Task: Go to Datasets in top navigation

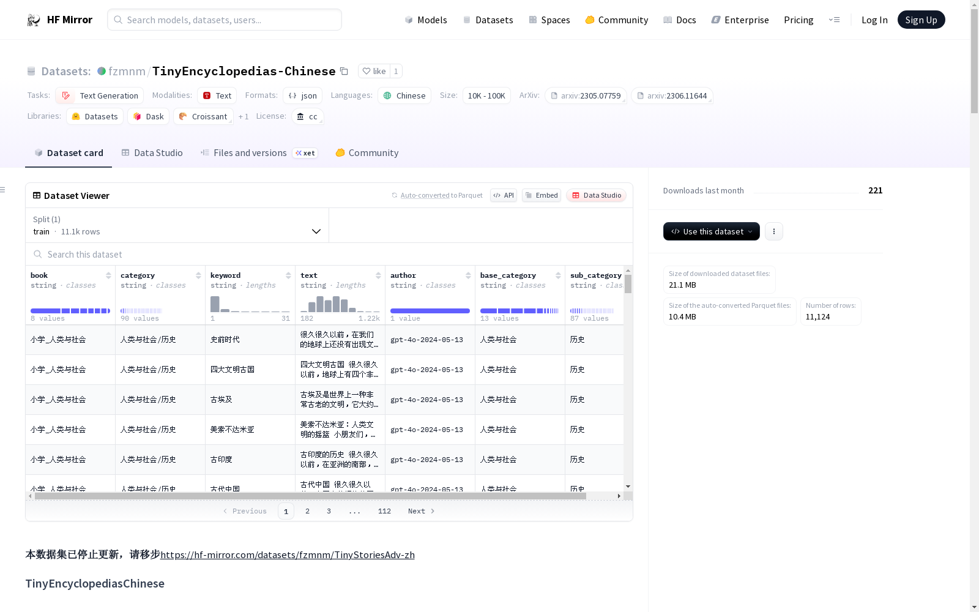Action: coord(488,20)
